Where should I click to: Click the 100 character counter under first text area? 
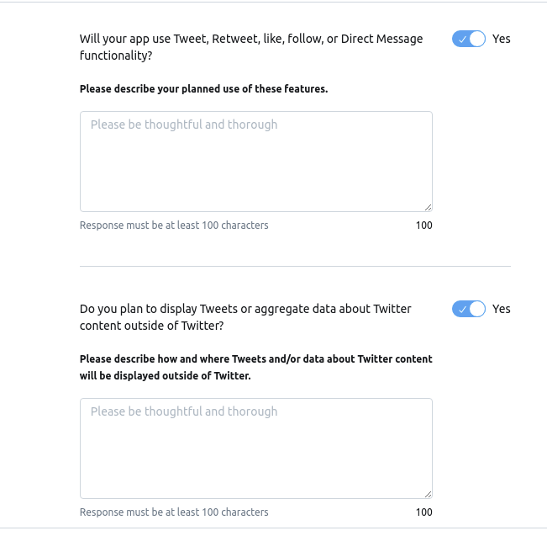pos(423,226)
